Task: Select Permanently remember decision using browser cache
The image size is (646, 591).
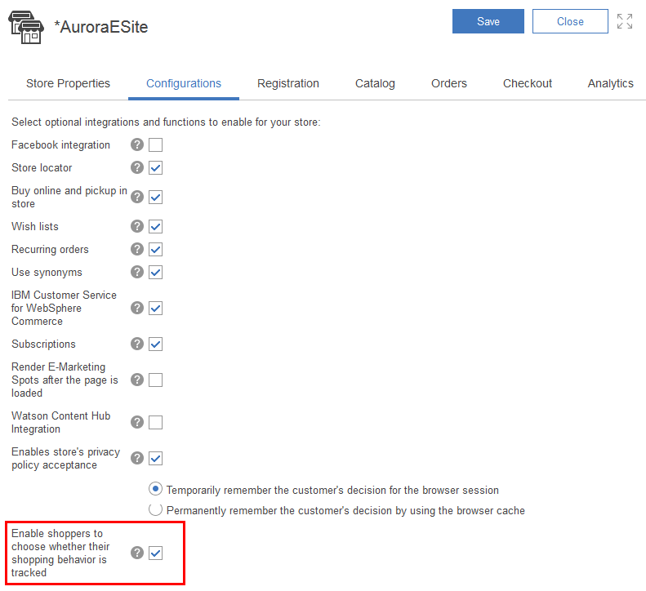Action: (x=155, y=509)
